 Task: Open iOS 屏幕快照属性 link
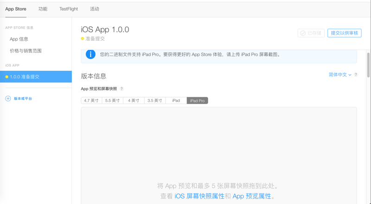pyautogui.click(x=199, y=196)
